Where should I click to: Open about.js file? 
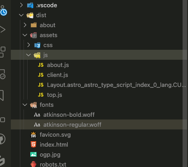click(58, 65)
